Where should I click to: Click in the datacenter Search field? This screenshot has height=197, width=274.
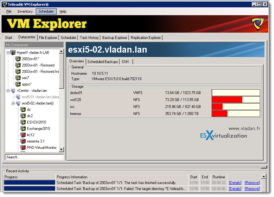(x=34, y=157)
